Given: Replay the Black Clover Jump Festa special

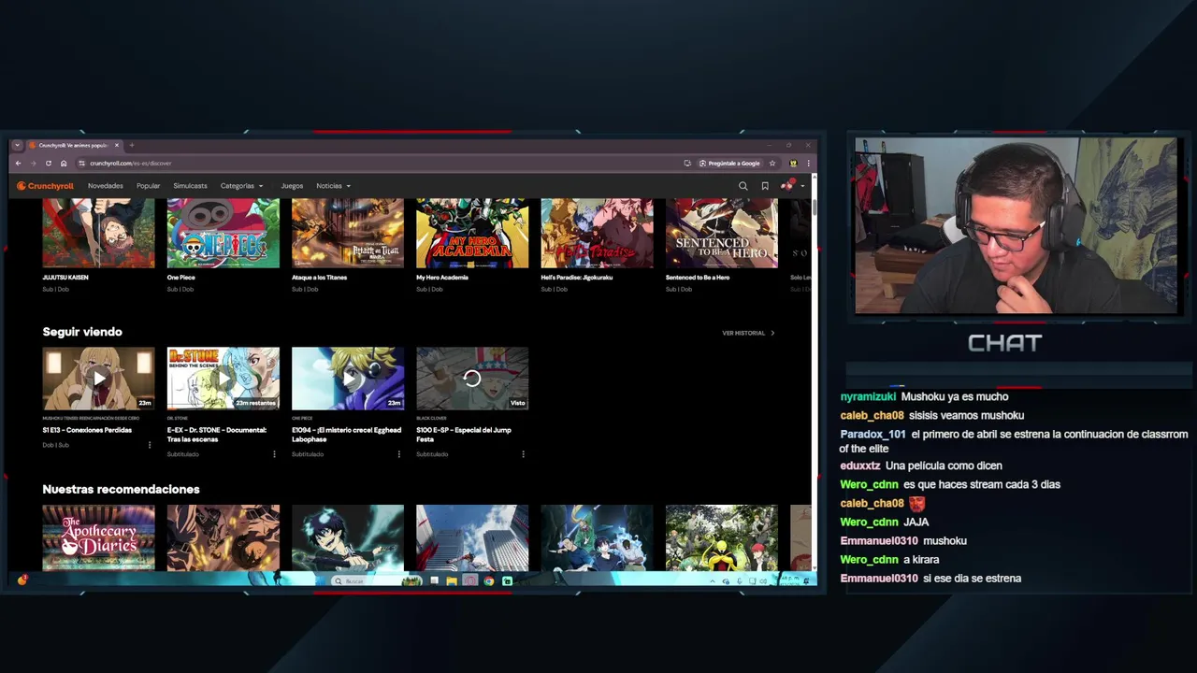Looking at the screenshot, I should click(x=472, y=379).
